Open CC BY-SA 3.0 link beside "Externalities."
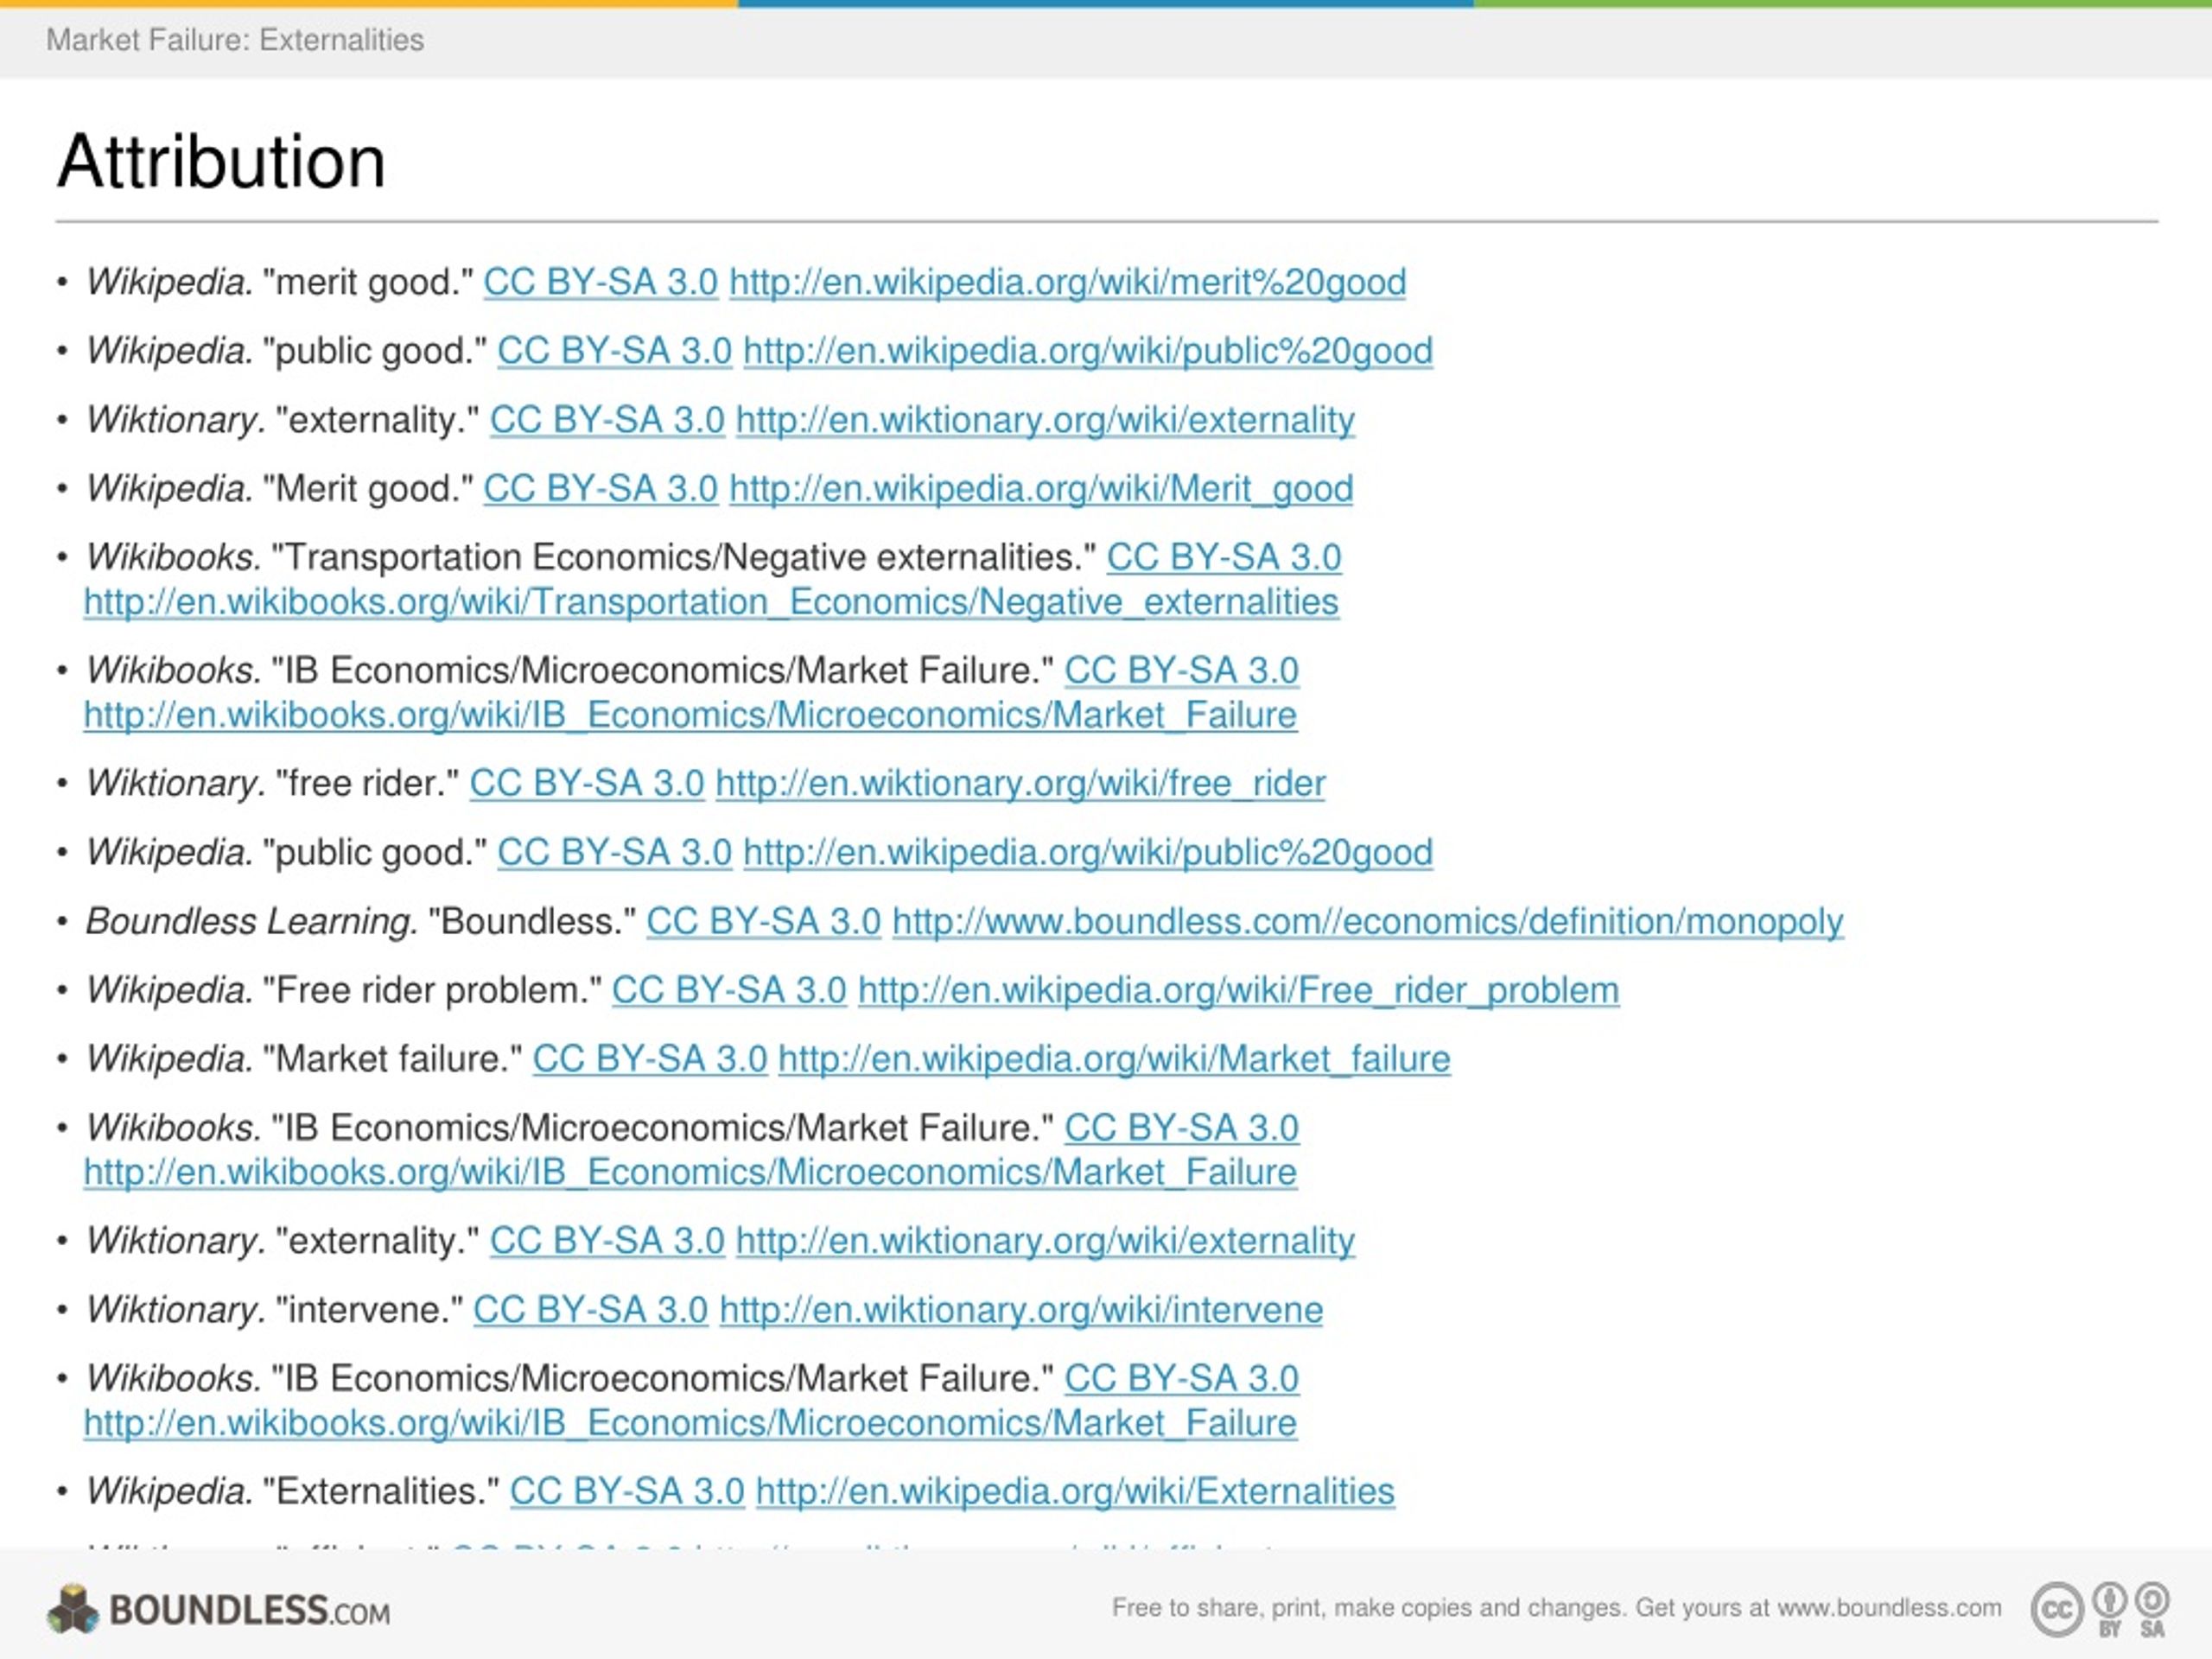This screenshot has height=1659, width=2212. tap(627, 1491)
